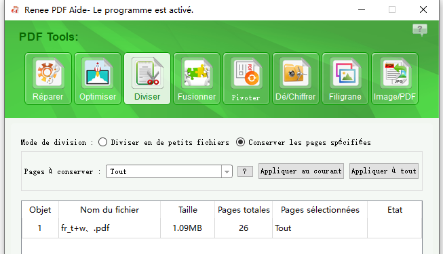The image size is (443, 254).
Task: Click the Pages sélectionnées column header
Action: pos(320,210)
